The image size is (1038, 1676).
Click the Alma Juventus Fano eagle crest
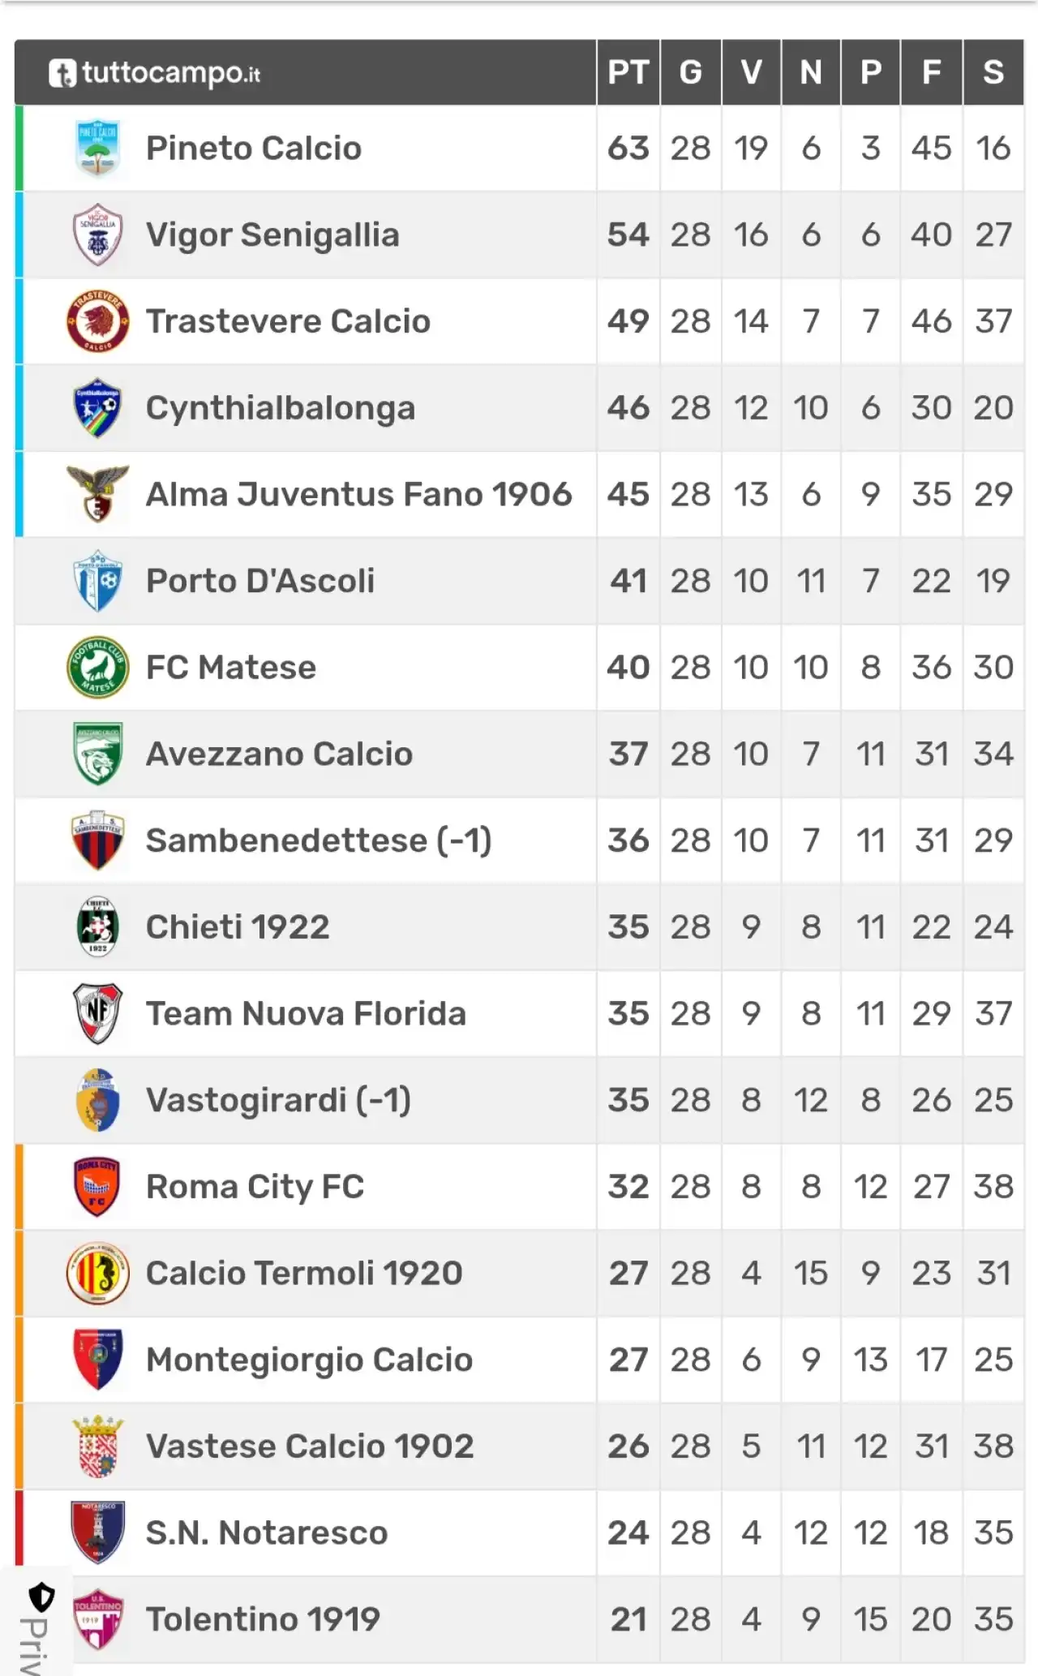tap(97, 494)
